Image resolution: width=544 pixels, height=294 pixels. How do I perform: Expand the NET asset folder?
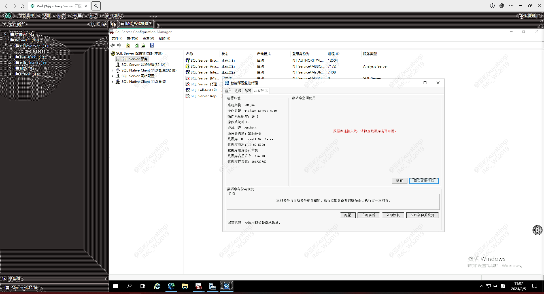[x=10, y=68]
